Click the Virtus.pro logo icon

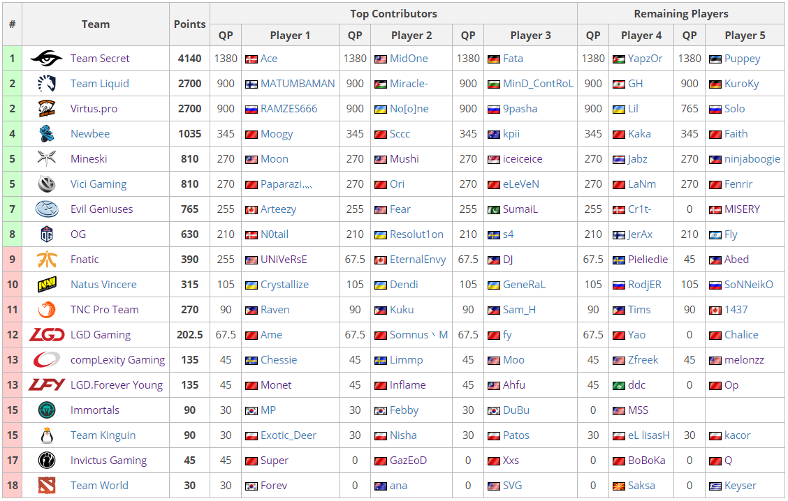click(x=47, y=109)
